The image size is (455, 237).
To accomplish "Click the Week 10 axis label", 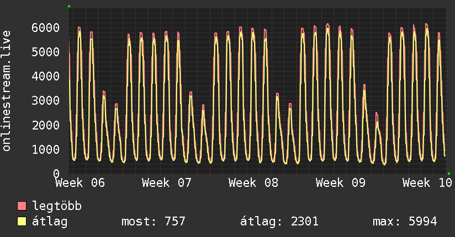I will click(x=427, y=183).
